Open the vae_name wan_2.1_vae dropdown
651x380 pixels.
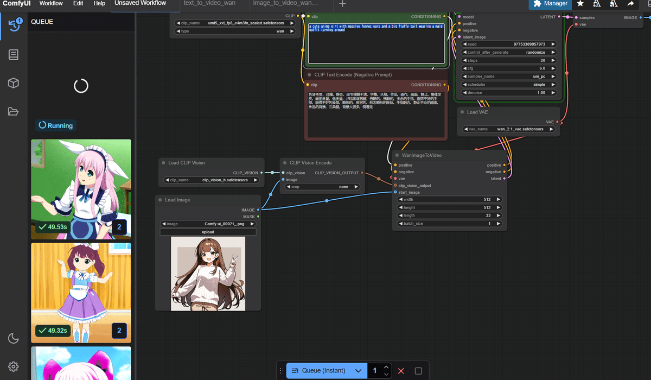(509, 129)
